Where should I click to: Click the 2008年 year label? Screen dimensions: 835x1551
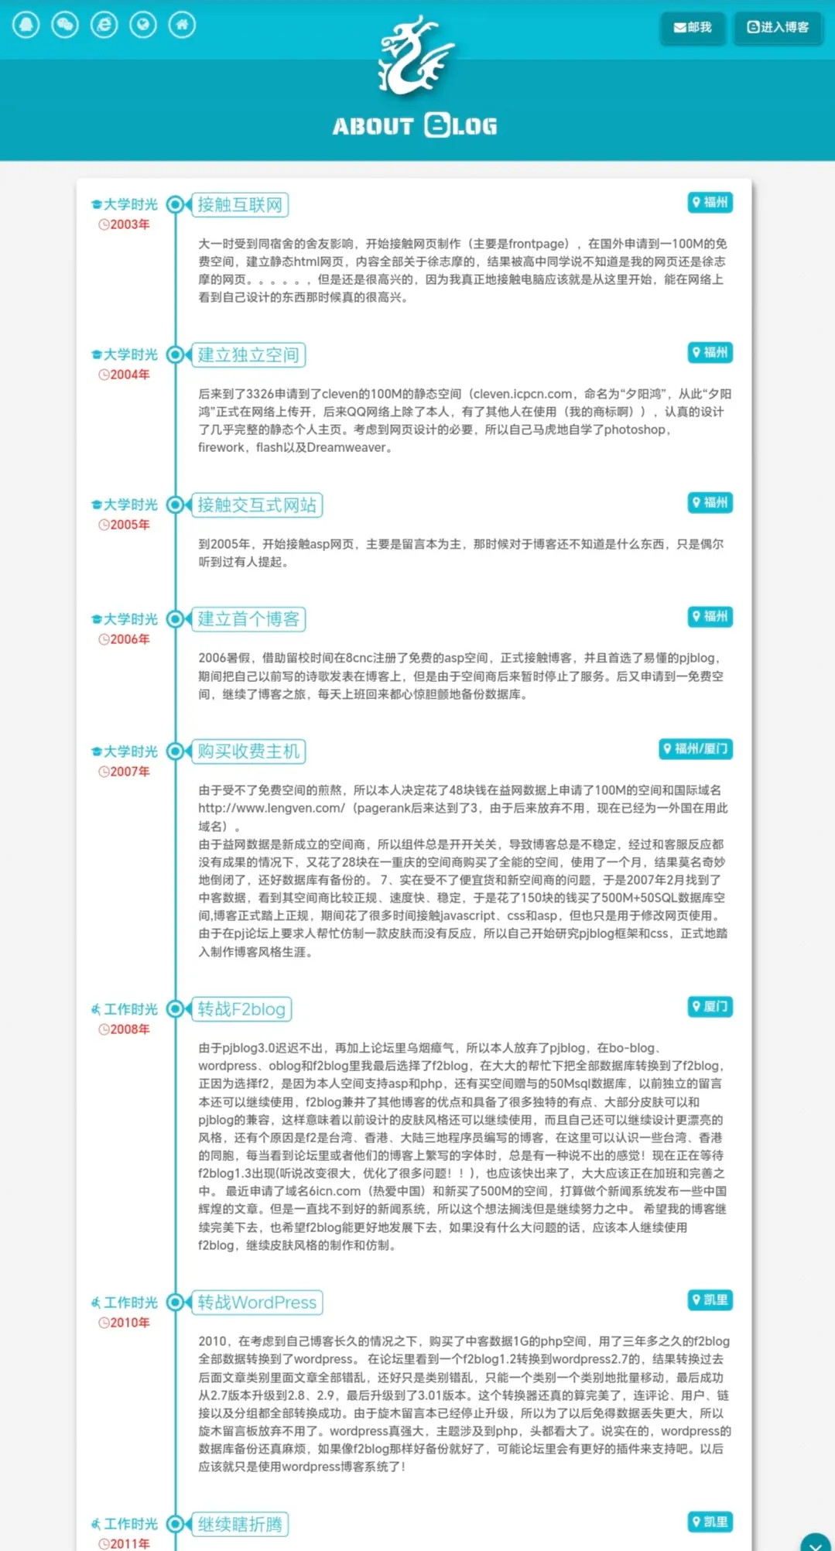click(125, 1029)
